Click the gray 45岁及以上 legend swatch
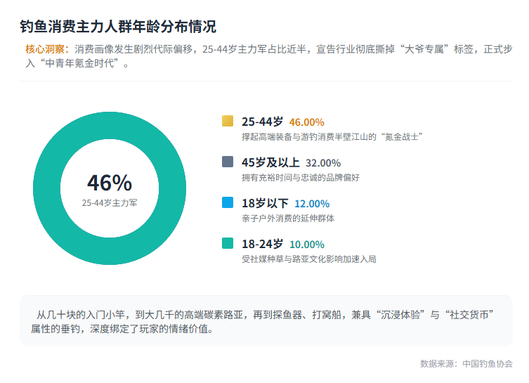The width and height of the screenshot is (529, 383). click(227, 162)
